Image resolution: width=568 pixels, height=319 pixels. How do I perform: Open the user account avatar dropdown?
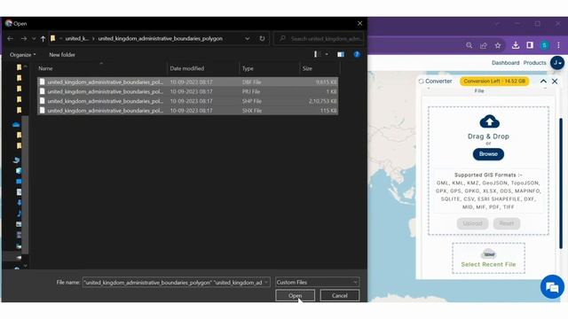pos(557,63)
